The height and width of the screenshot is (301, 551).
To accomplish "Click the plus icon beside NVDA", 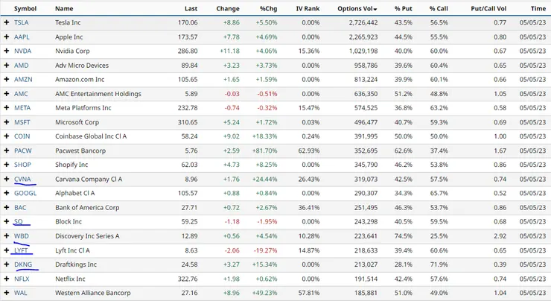I will point(6,51).
